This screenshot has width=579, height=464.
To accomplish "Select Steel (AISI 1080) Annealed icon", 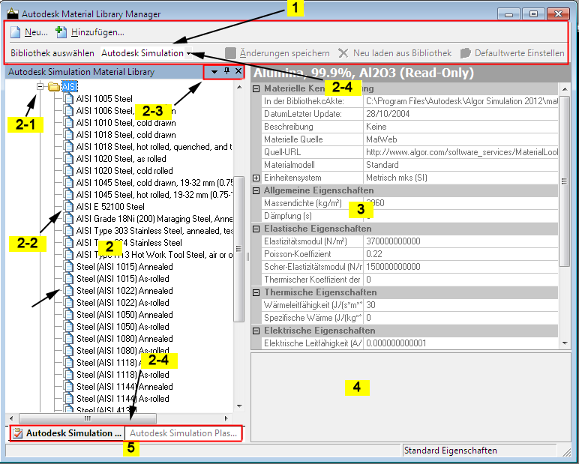I will pos(69,339).
